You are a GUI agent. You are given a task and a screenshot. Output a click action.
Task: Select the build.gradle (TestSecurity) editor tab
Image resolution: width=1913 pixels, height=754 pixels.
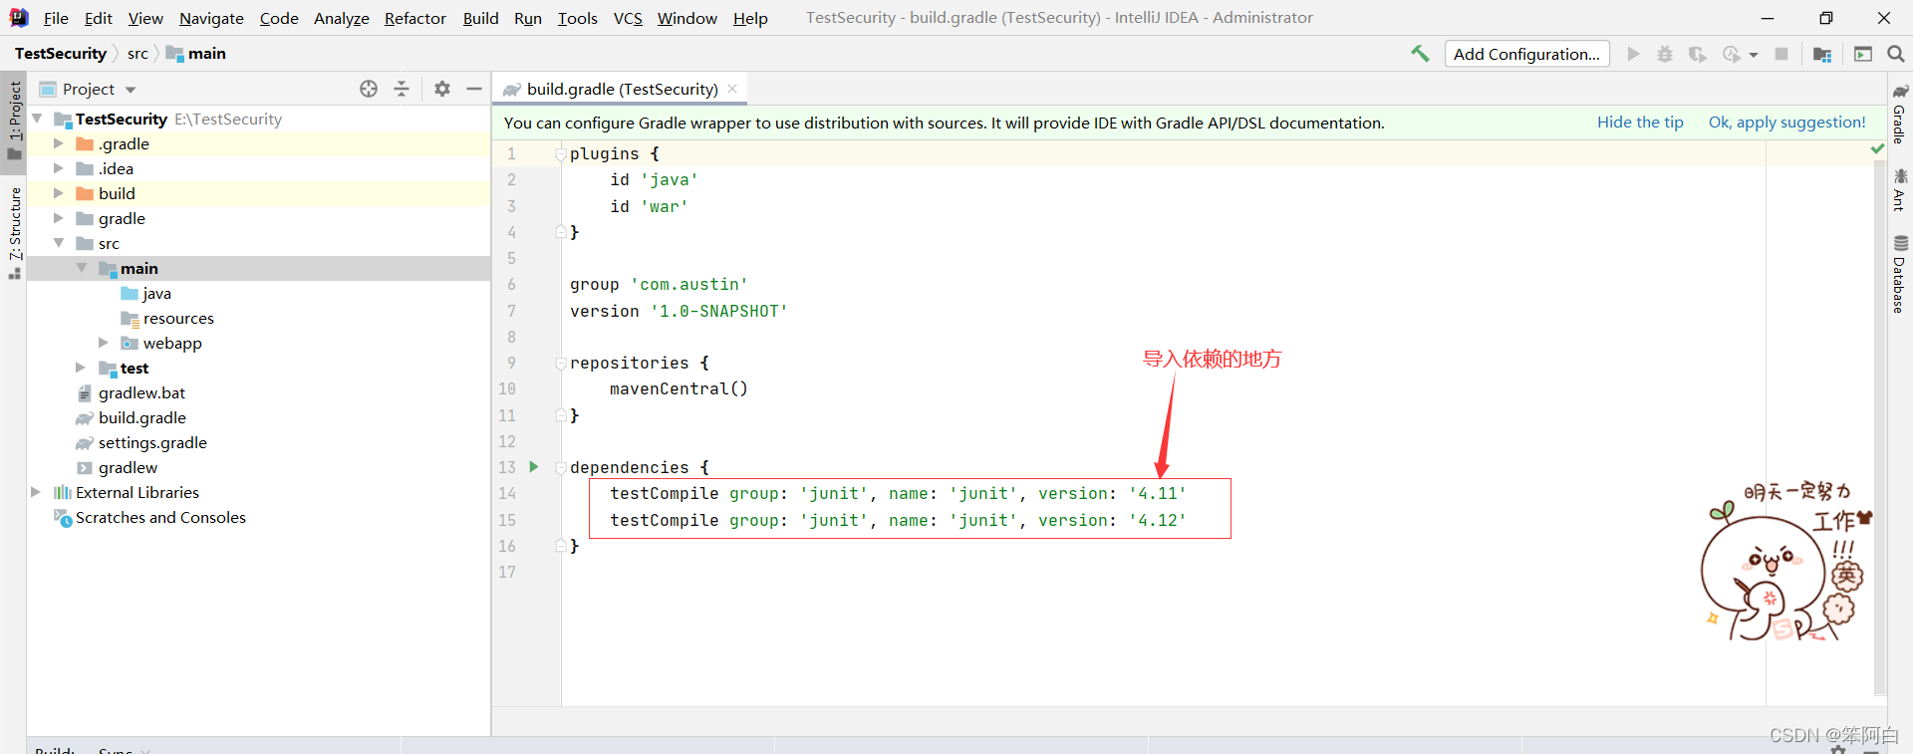click(622, 89)
